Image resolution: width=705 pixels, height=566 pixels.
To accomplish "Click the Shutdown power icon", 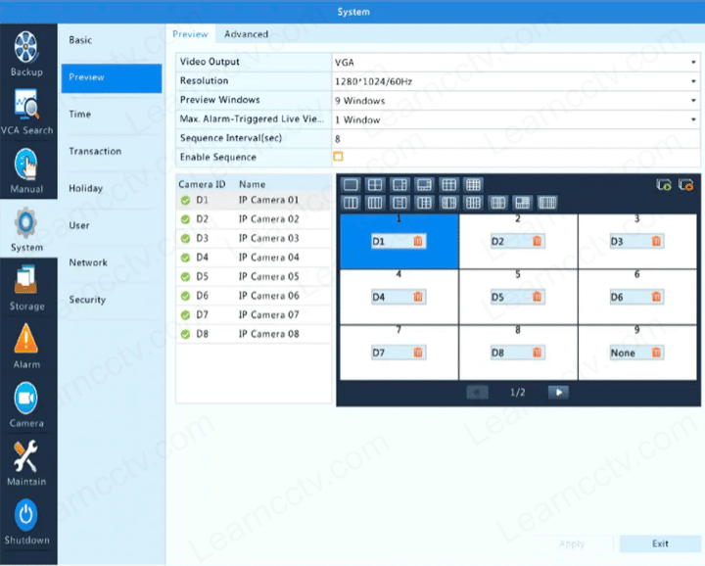I will 26,516.
